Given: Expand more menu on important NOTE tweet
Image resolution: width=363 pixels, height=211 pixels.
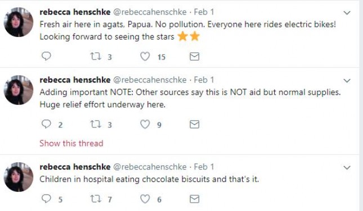Looking at the screenshot, I should (x=347, y=81).
